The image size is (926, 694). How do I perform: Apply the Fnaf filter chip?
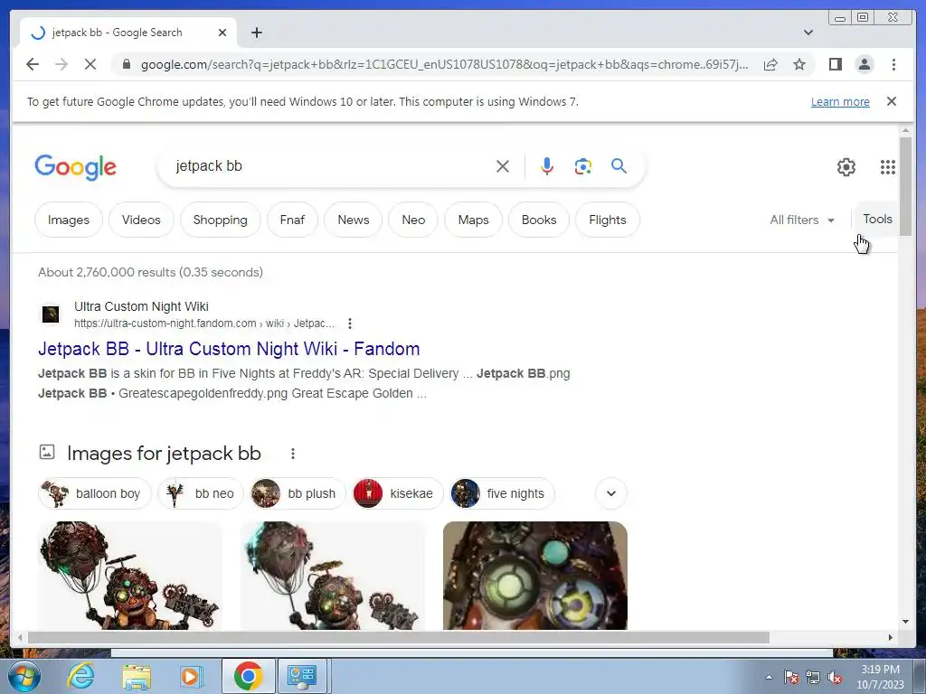pos(292,220)
